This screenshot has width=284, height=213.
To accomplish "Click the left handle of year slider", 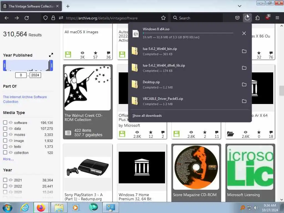I will (4, 65).
